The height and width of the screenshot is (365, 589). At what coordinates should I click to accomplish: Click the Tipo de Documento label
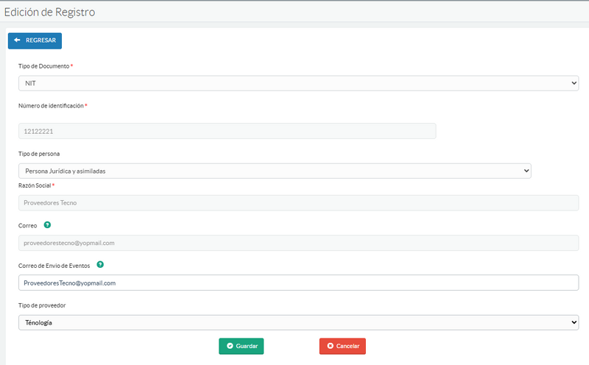pos(43,66)
